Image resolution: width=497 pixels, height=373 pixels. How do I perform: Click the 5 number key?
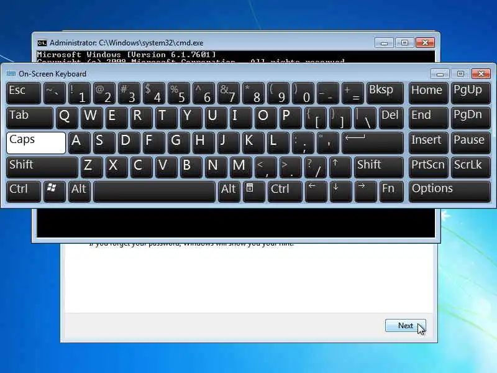(179, 93)
